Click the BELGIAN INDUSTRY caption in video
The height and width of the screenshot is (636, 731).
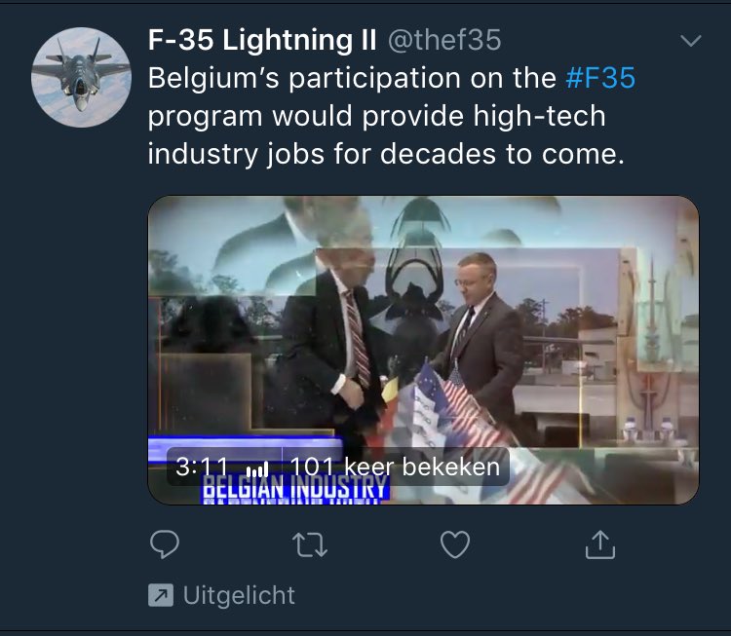(294, 488)
